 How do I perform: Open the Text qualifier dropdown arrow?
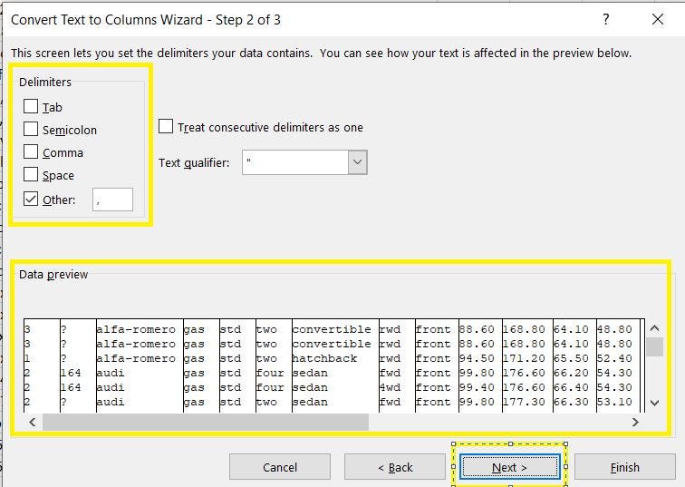(357, 162)
